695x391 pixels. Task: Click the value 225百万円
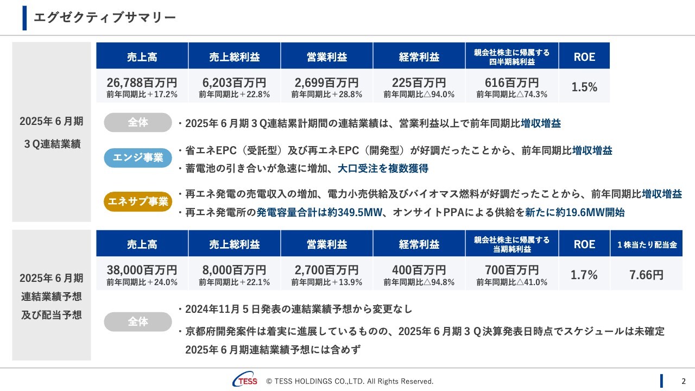[419, 83]
